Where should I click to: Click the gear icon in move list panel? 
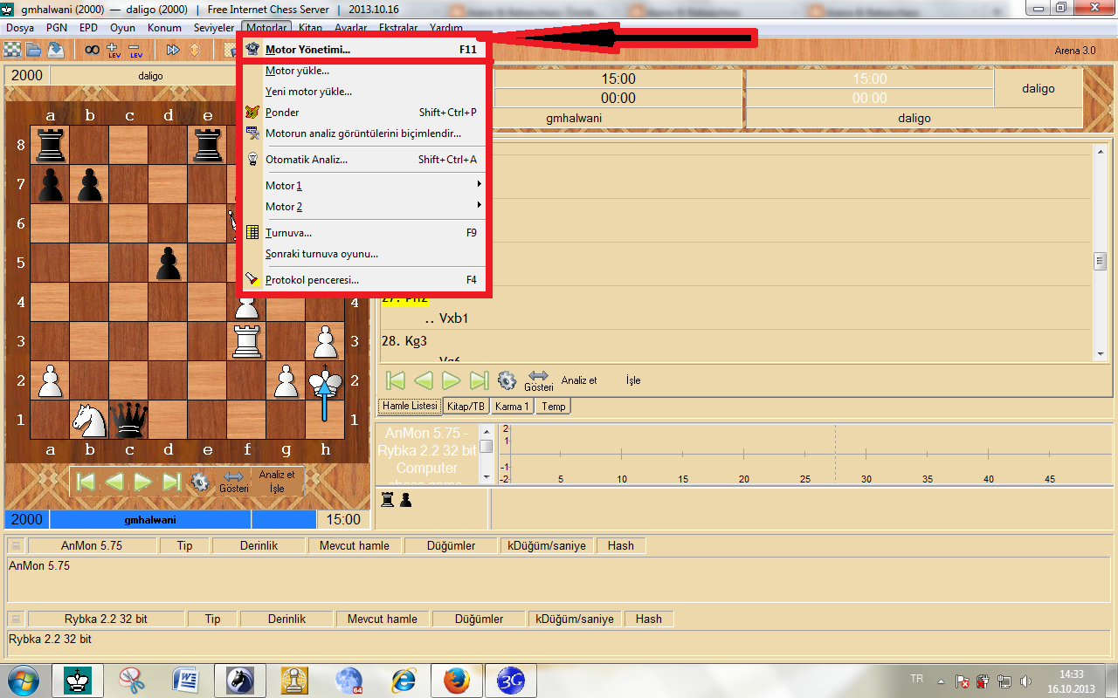(x=507, y=380)
